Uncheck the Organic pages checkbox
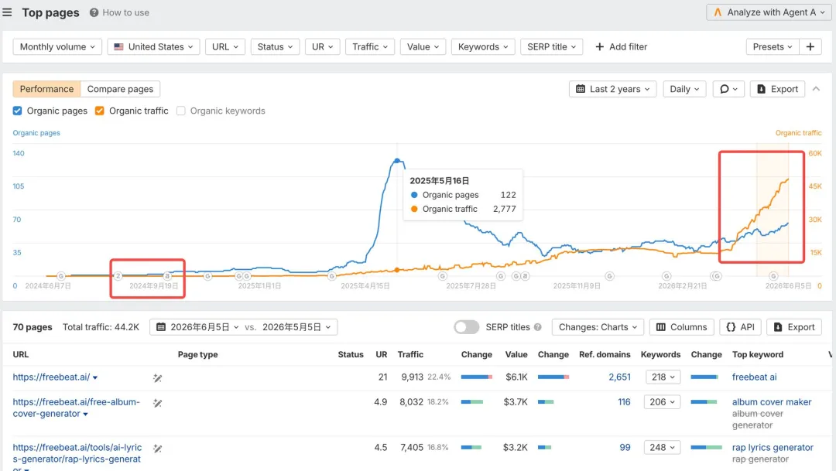This screenshot has height=471, width=836. (18, 111)
